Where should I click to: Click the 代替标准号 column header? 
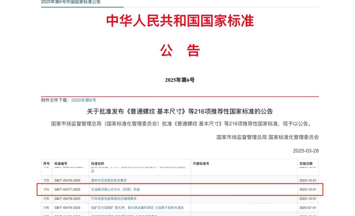(x=201, y=164)
